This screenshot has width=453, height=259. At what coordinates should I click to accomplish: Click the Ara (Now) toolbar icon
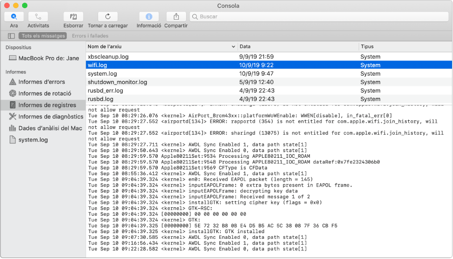click(x=14, y=17)
